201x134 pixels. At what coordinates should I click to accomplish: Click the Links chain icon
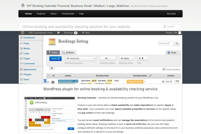21,53
